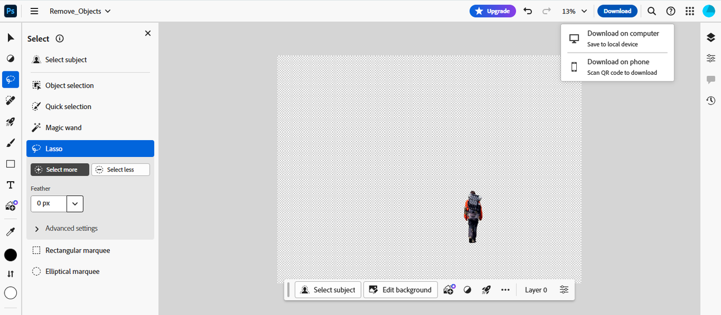Select the Healing bandage tool

(x=10, y=100)
